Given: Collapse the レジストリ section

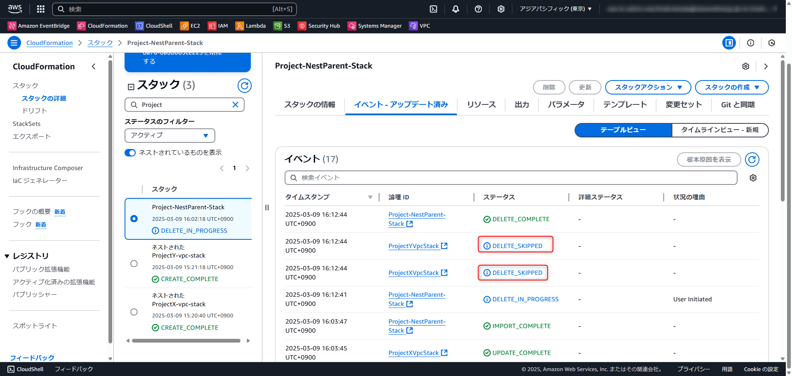Looking at the screenshot, I should [7, 256].
